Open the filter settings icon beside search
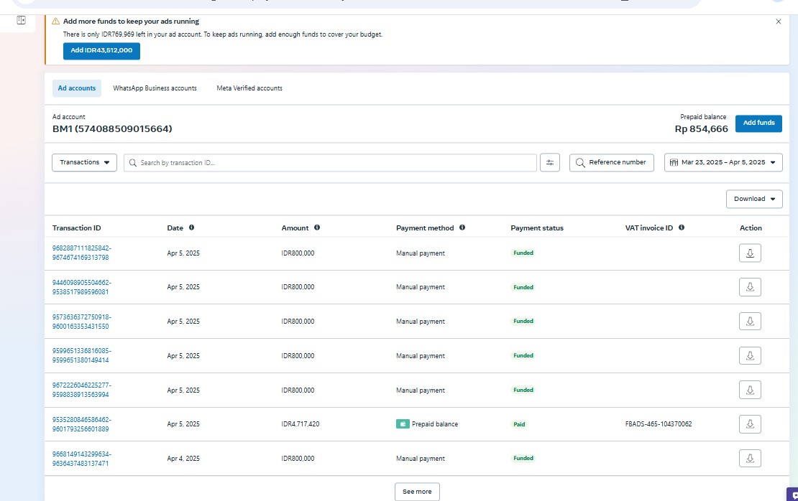 click(x=550, y=163)
